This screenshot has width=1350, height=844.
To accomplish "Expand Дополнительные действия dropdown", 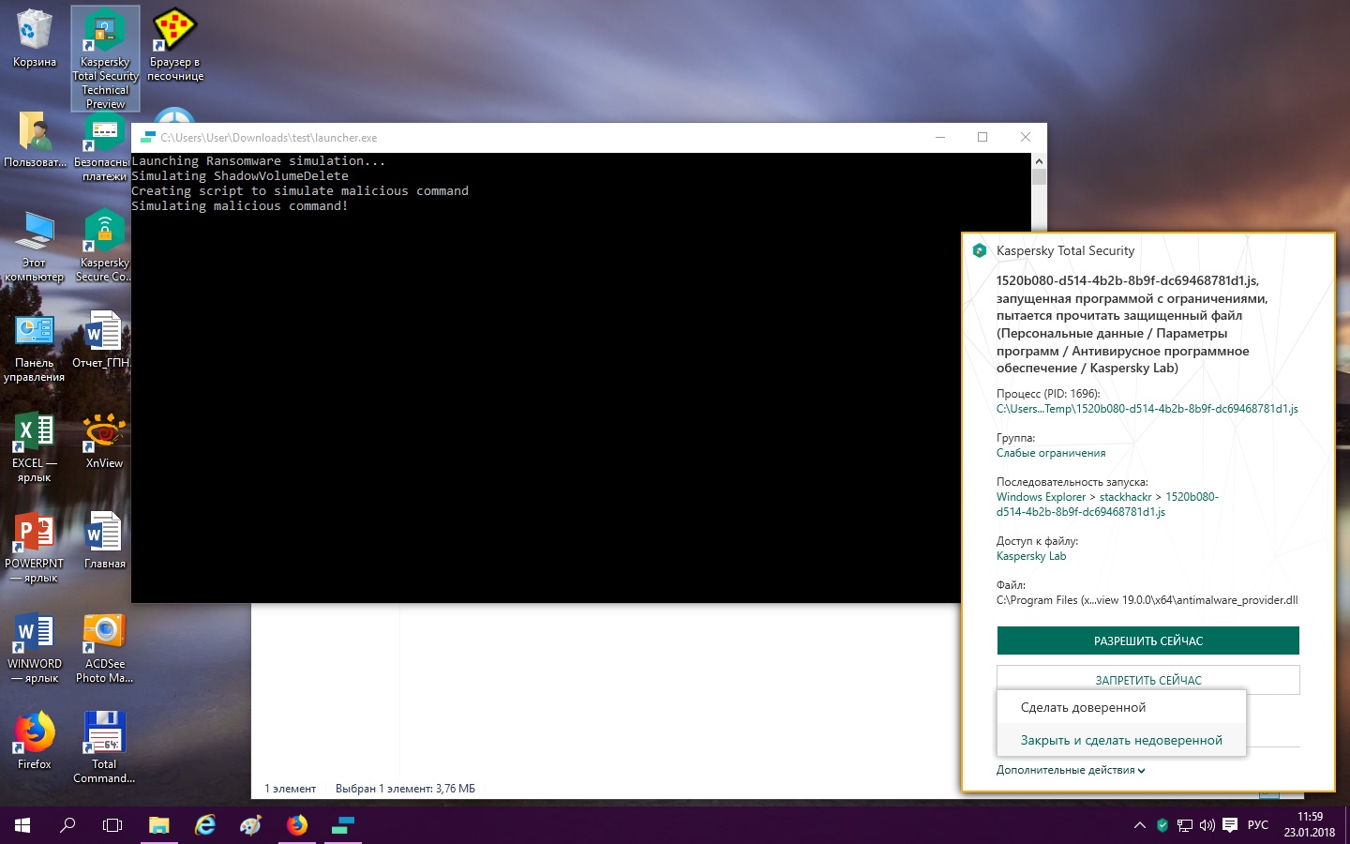I will [1071, 771].
